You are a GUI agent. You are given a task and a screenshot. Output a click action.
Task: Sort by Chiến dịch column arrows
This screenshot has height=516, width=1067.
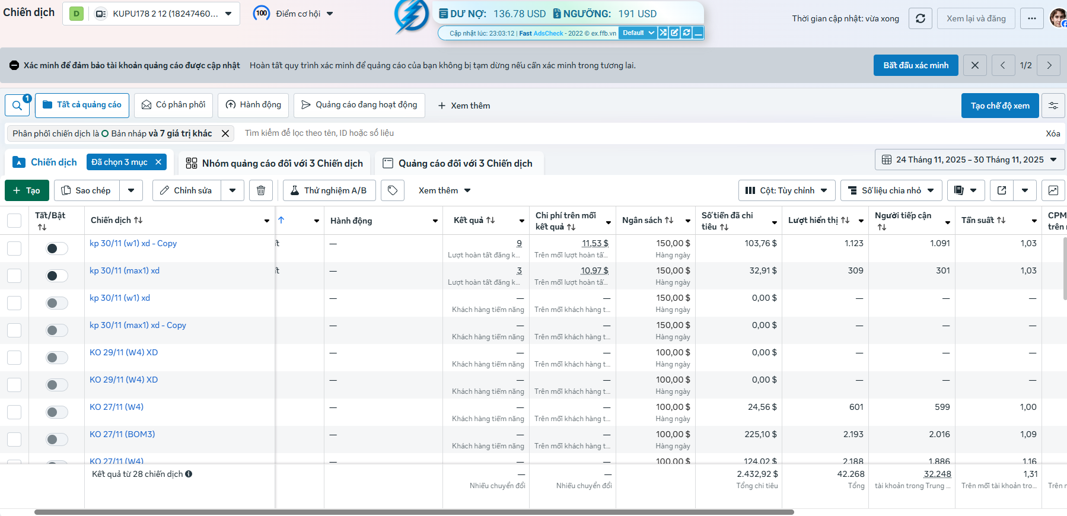[138, 220]
